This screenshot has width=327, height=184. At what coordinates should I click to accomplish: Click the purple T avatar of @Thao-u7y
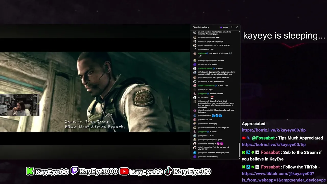coord(195,64)
